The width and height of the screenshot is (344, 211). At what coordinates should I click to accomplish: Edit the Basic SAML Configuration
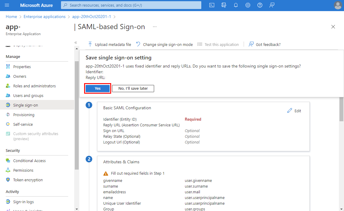[294, 111]
